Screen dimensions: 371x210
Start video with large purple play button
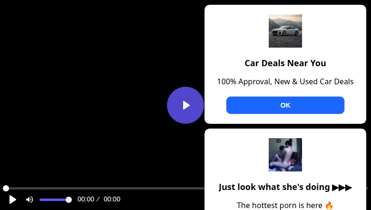[185, 105]
